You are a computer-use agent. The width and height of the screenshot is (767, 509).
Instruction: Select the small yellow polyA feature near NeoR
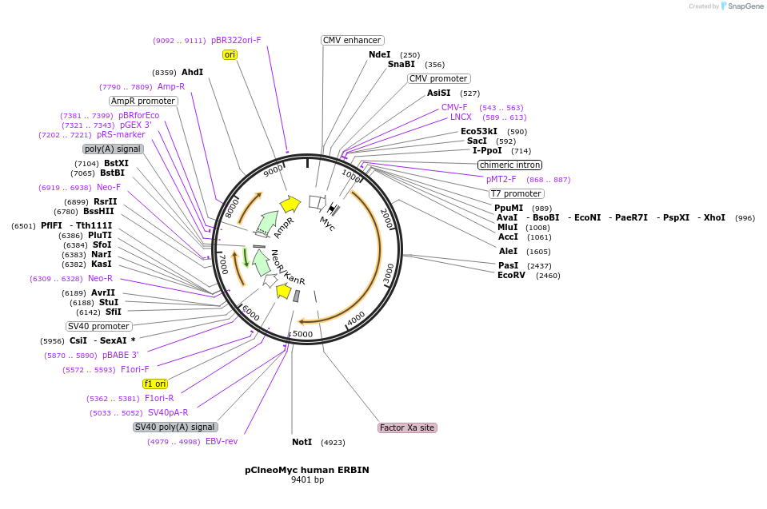[283, 291]
